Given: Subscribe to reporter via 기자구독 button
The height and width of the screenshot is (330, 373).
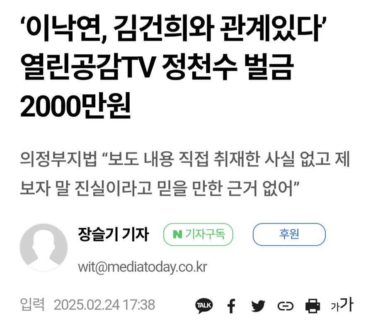Looking at the screenshot, I should [x=198, y=234].
